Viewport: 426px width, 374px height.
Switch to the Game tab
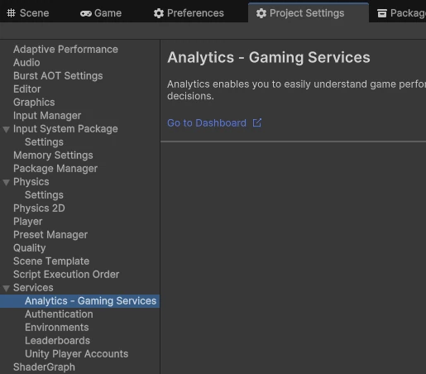[101, 13]
